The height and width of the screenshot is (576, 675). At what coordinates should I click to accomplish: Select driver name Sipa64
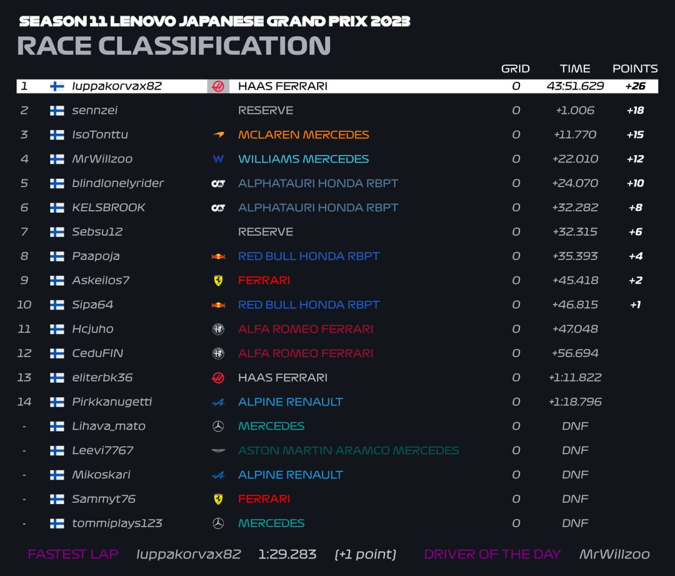point(92,305)
